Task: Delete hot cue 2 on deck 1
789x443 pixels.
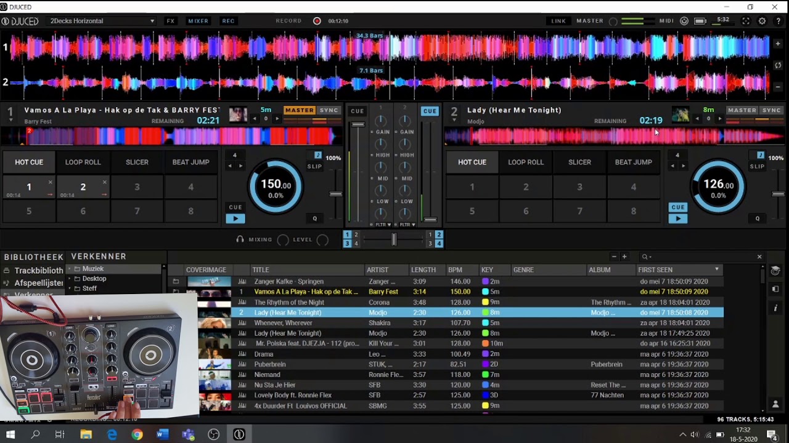Action: tap(104, 182)
